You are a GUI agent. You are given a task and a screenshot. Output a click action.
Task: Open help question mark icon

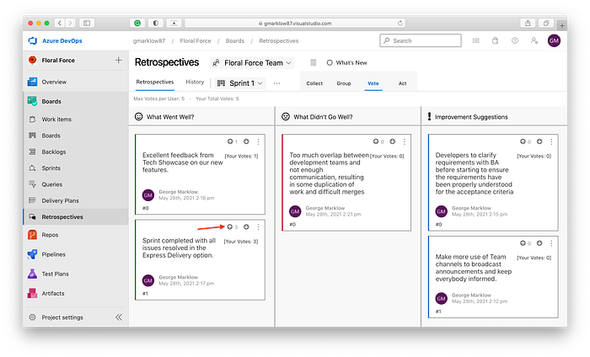point(515,40)
